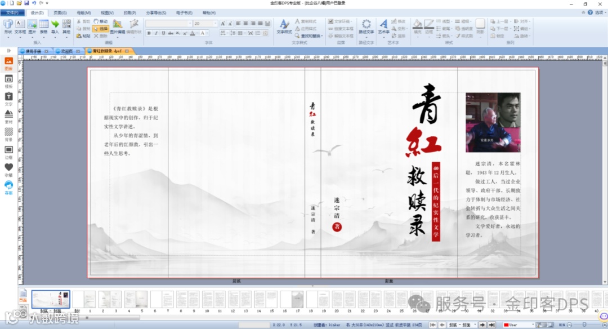Switch to the 使用手册 document tab
608x329 pixels.
point(34,51)
